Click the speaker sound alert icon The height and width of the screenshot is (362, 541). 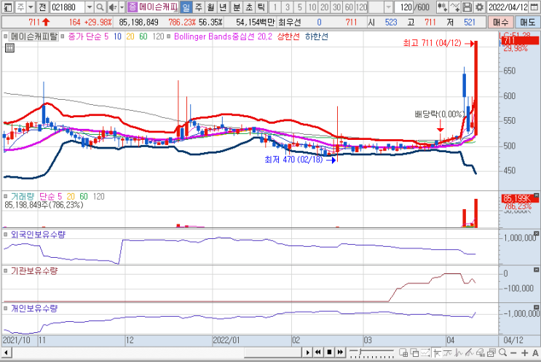[x=112, y=7]
